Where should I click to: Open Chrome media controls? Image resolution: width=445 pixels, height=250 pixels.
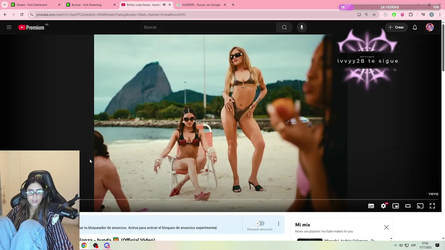[423, 15]
